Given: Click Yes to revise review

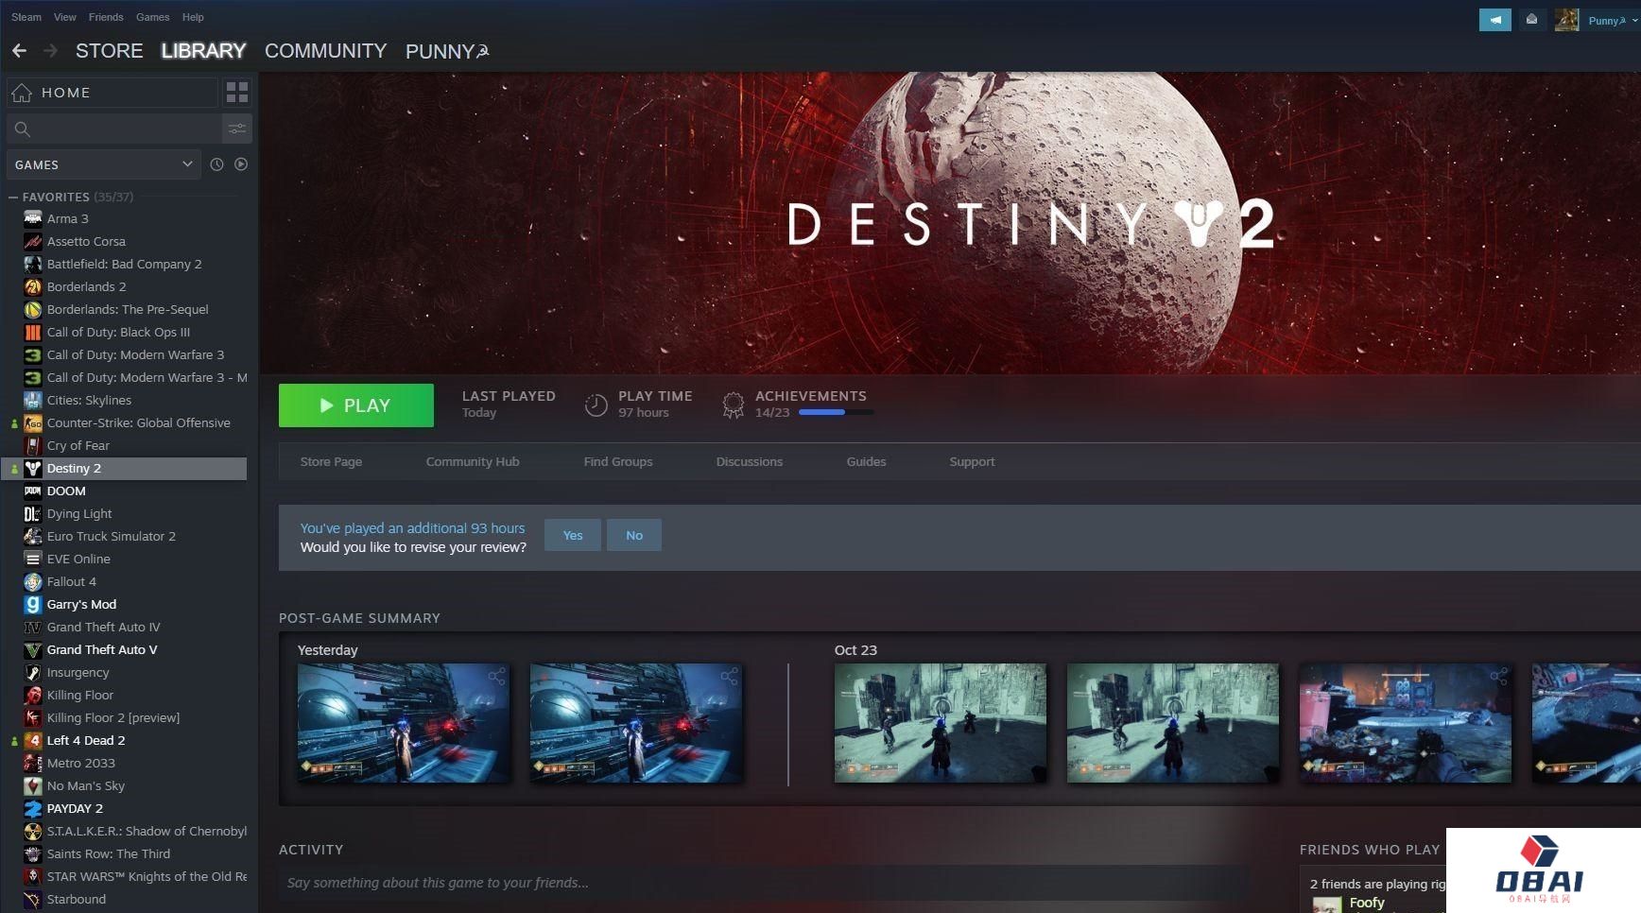Looking at the screenshot, I should point(573,535).
